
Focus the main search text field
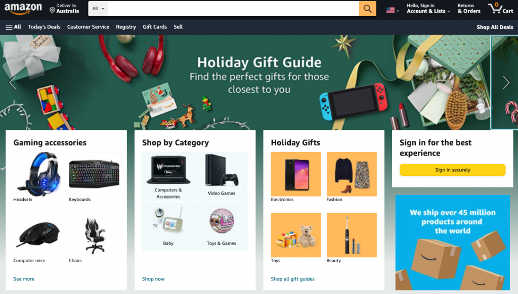[x=234, y=9]
